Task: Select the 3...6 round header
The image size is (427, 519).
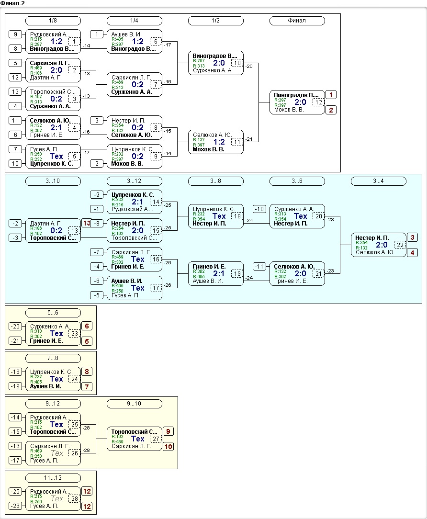Action: (297, 181)
